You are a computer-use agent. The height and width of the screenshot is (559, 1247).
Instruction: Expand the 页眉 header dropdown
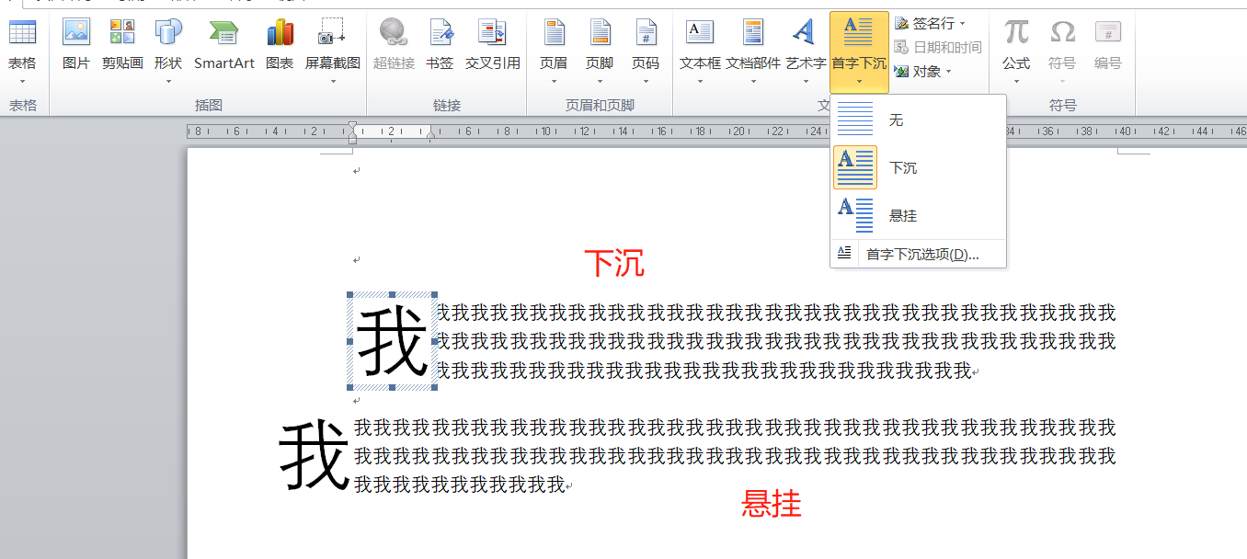554,81
